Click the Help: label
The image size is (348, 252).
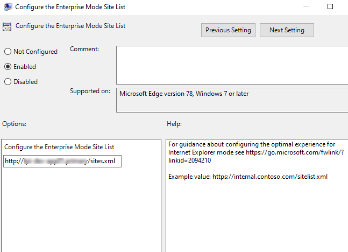[174, 124]
